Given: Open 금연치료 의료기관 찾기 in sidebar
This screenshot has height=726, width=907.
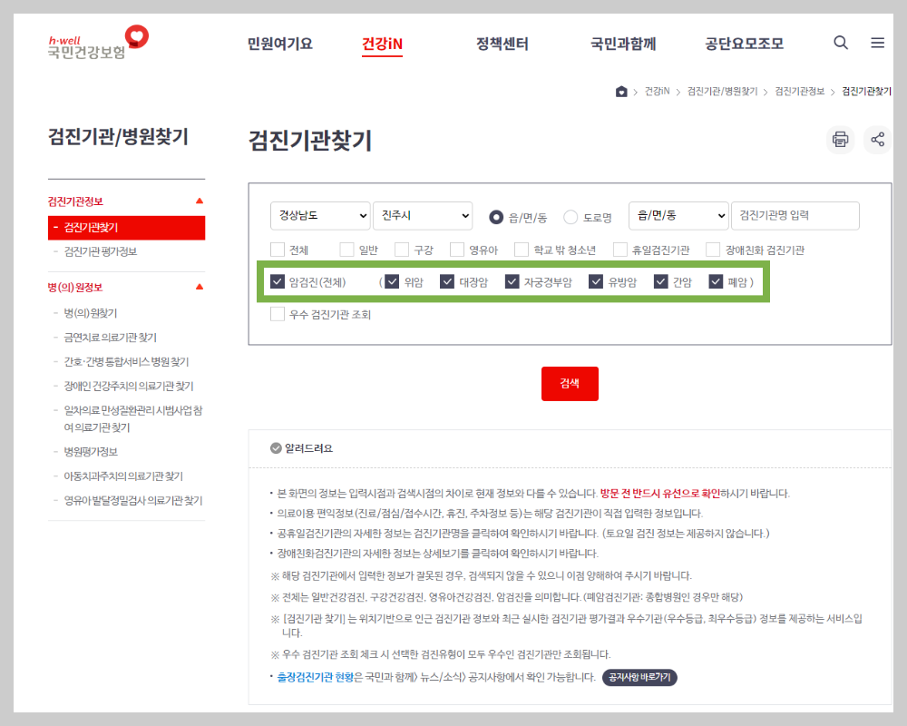Looking at the screenshot, I should 111,338.
